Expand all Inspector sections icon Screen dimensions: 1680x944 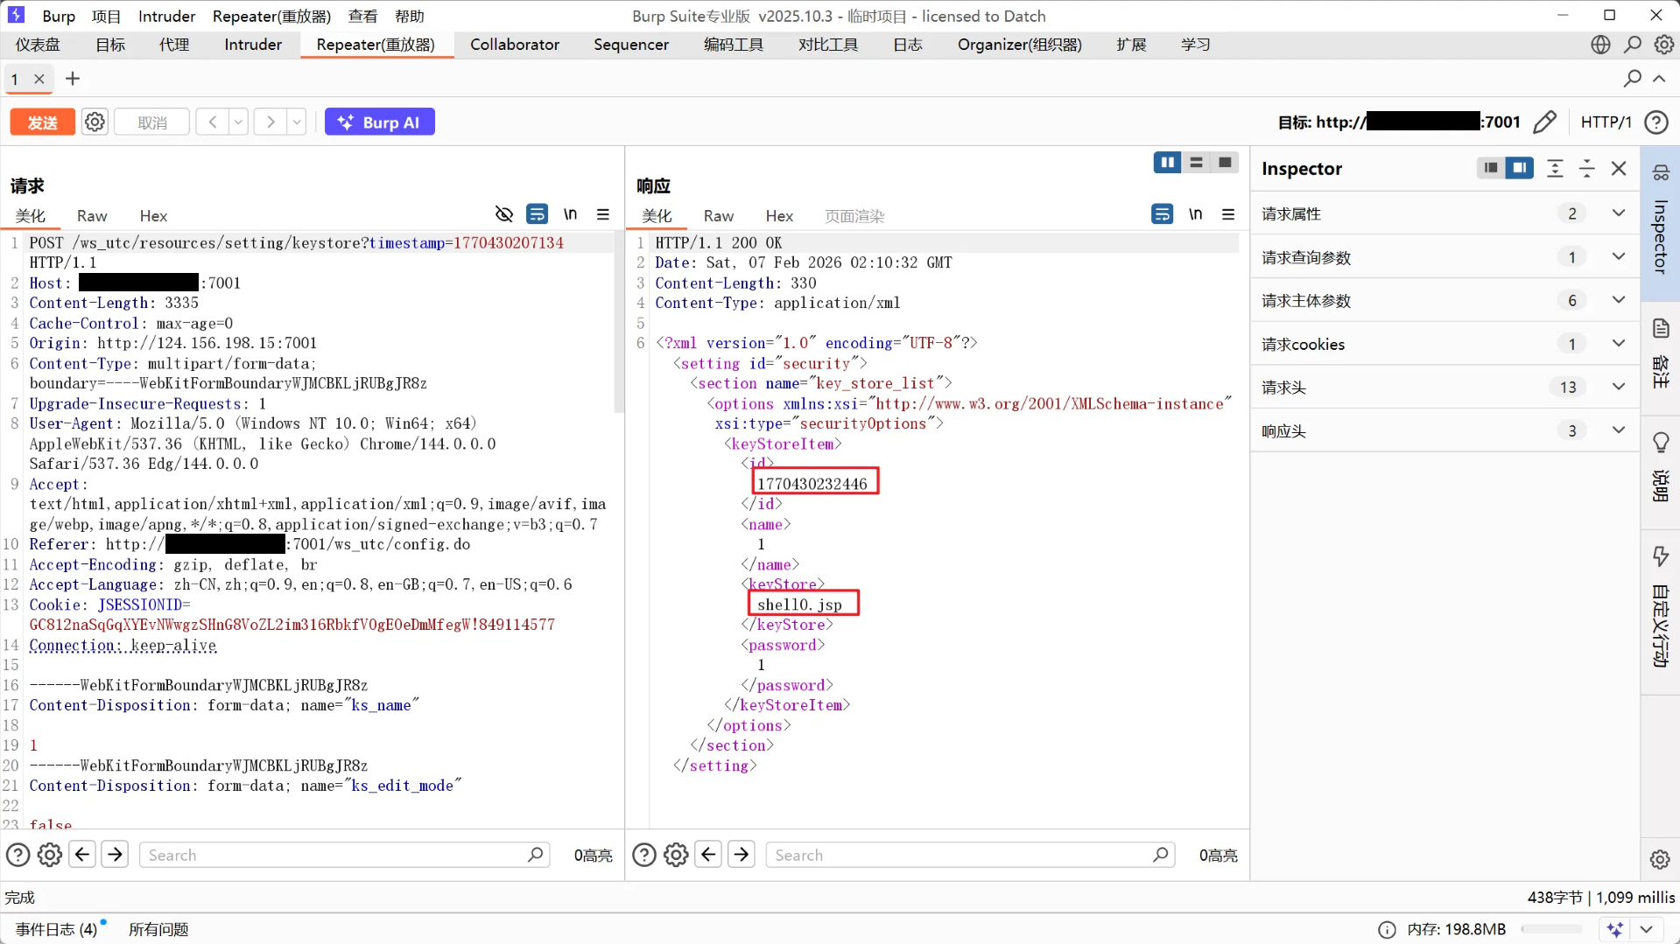[1555, 168]
